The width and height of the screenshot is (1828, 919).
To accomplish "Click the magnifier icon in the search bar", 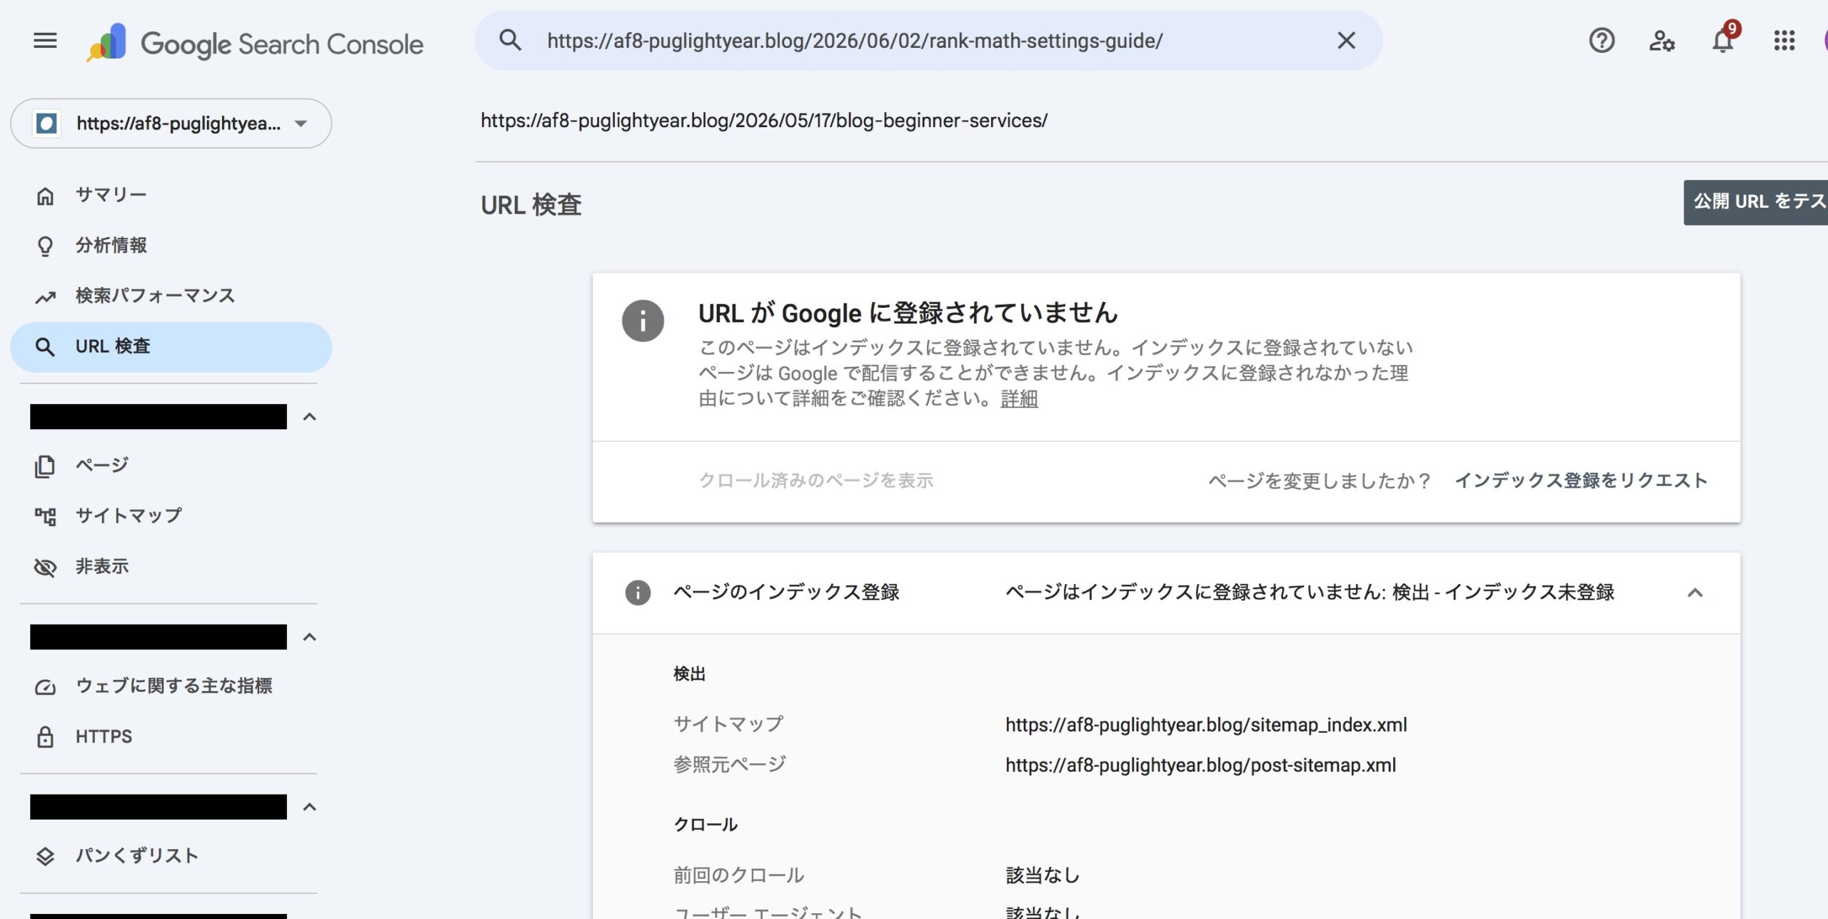I will pos(510,40).
